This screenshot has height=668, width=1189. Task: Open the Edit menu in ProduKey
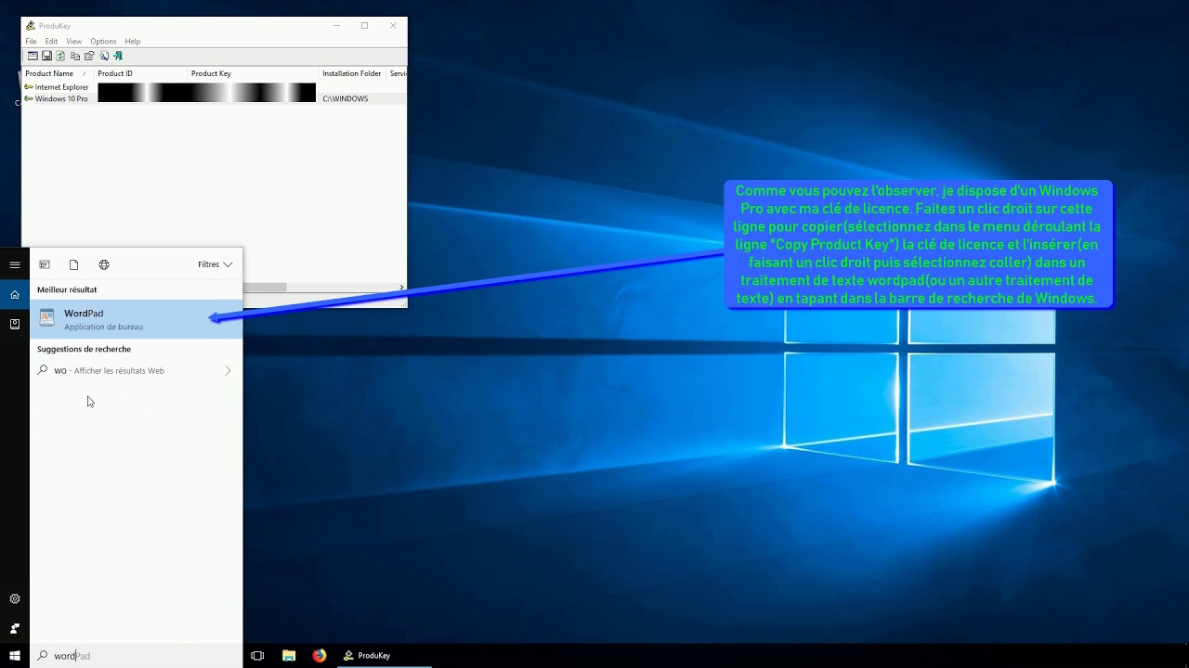51,42
